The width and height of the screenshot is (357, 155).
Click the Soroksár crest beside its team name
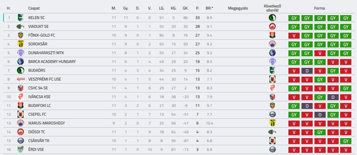(x=20, y=44)
